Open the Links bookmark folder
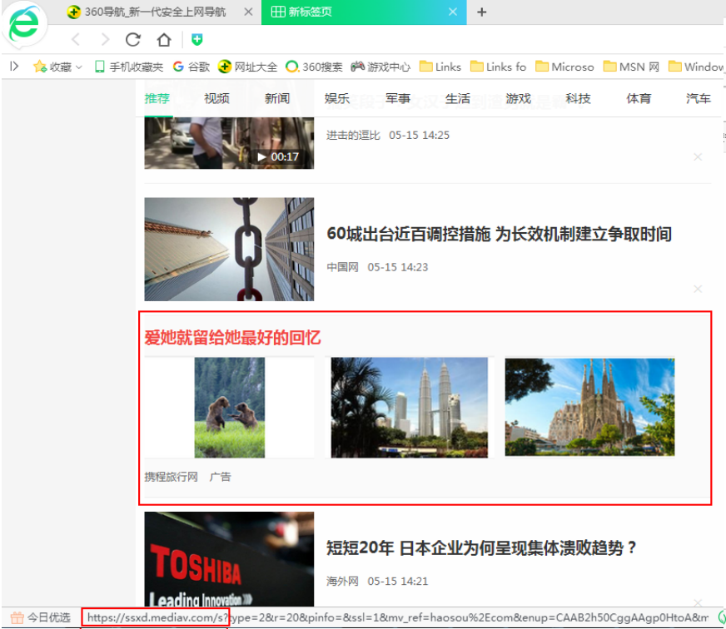The image size is (726, 629). click(440, 67)
